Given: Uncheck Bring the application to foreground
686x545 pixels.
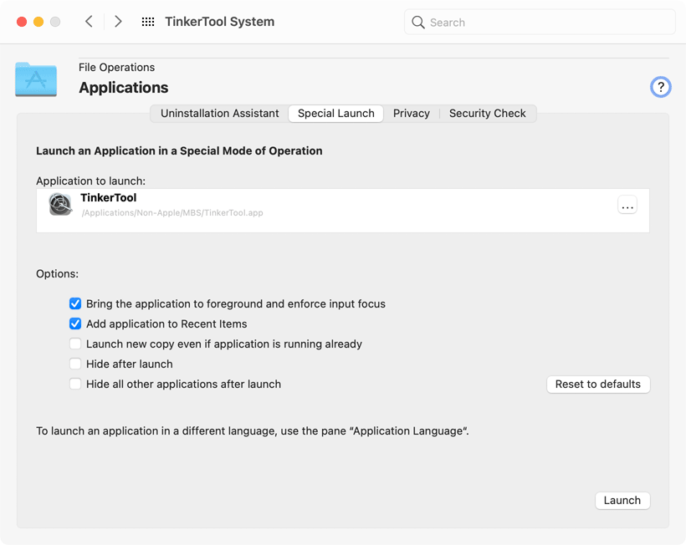Looking at the screenshot, I should click(x=75, y=303).
